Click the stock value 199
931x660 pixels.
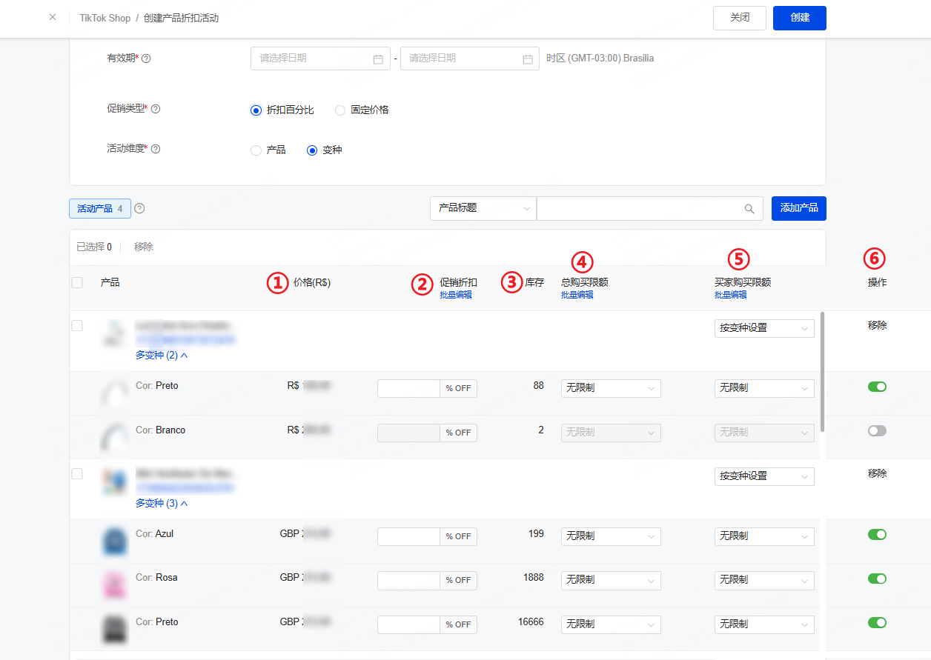pyautogui.click(x=535, y=533)
